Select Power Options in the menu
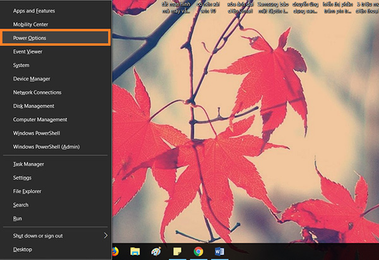Screen dimensions: 379x260 [x=56, y=38]
